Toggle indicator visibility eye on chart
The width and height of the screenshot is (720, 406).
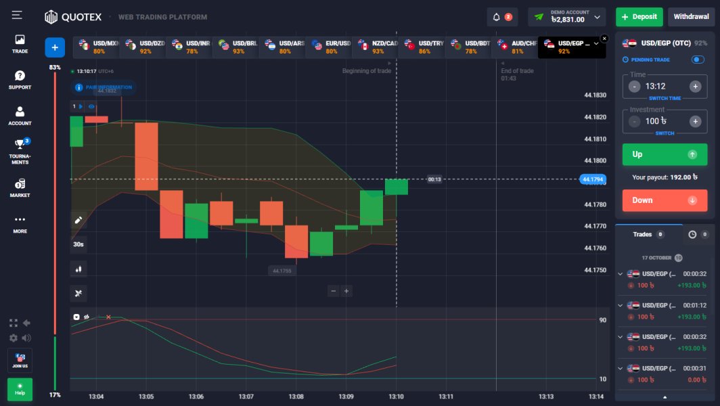(91, 106)
